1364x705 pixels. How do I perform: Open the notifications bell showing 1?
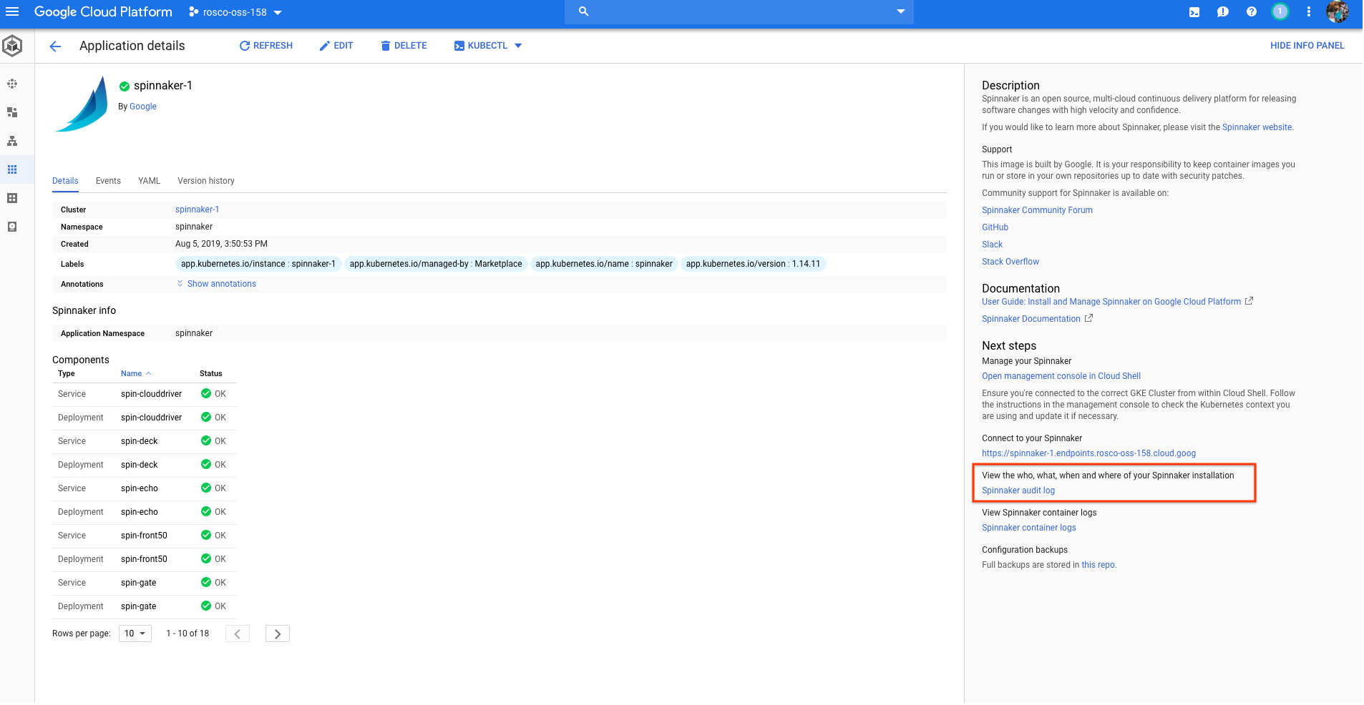coord(1280,11)
